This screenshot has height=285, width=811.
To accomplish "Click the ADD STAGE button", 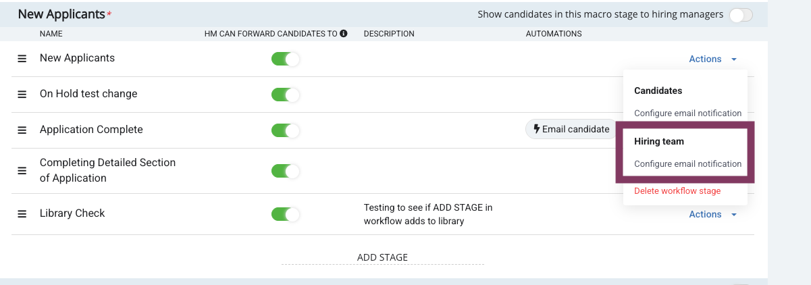I will point(382,257).
